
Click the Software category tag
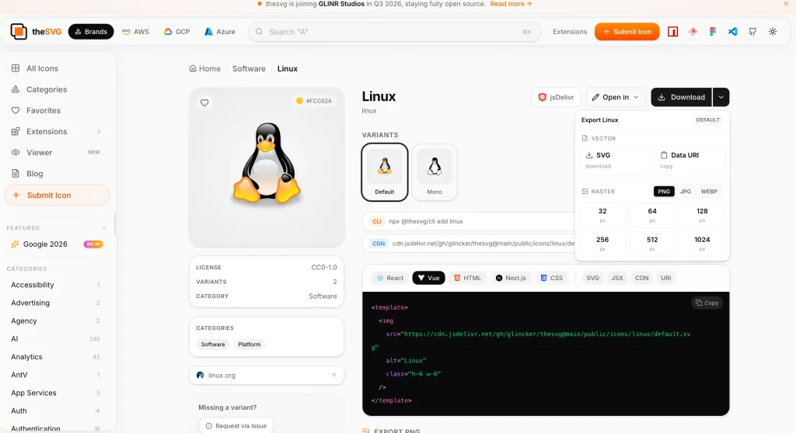tap(213, 345)
